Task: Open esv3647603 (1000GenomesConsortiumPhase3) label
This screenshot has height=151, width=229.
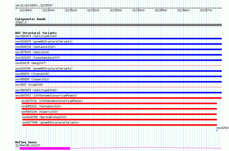Action: pos(46,95)
